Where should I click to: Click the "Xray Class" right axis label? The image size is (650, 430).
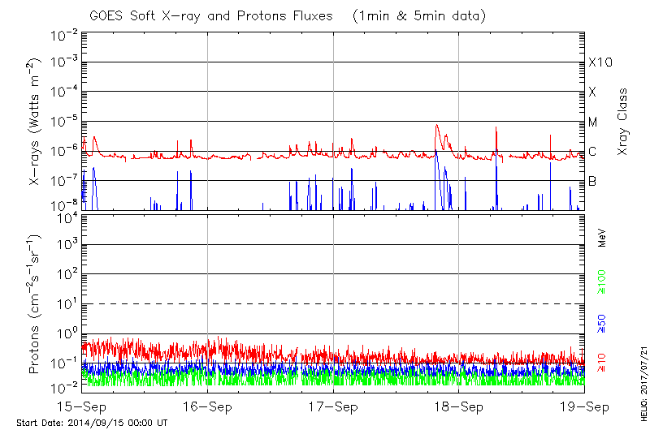623,122
